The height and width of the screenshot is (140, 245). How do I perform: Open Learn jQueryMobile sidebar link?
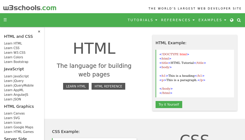[19, 85]
